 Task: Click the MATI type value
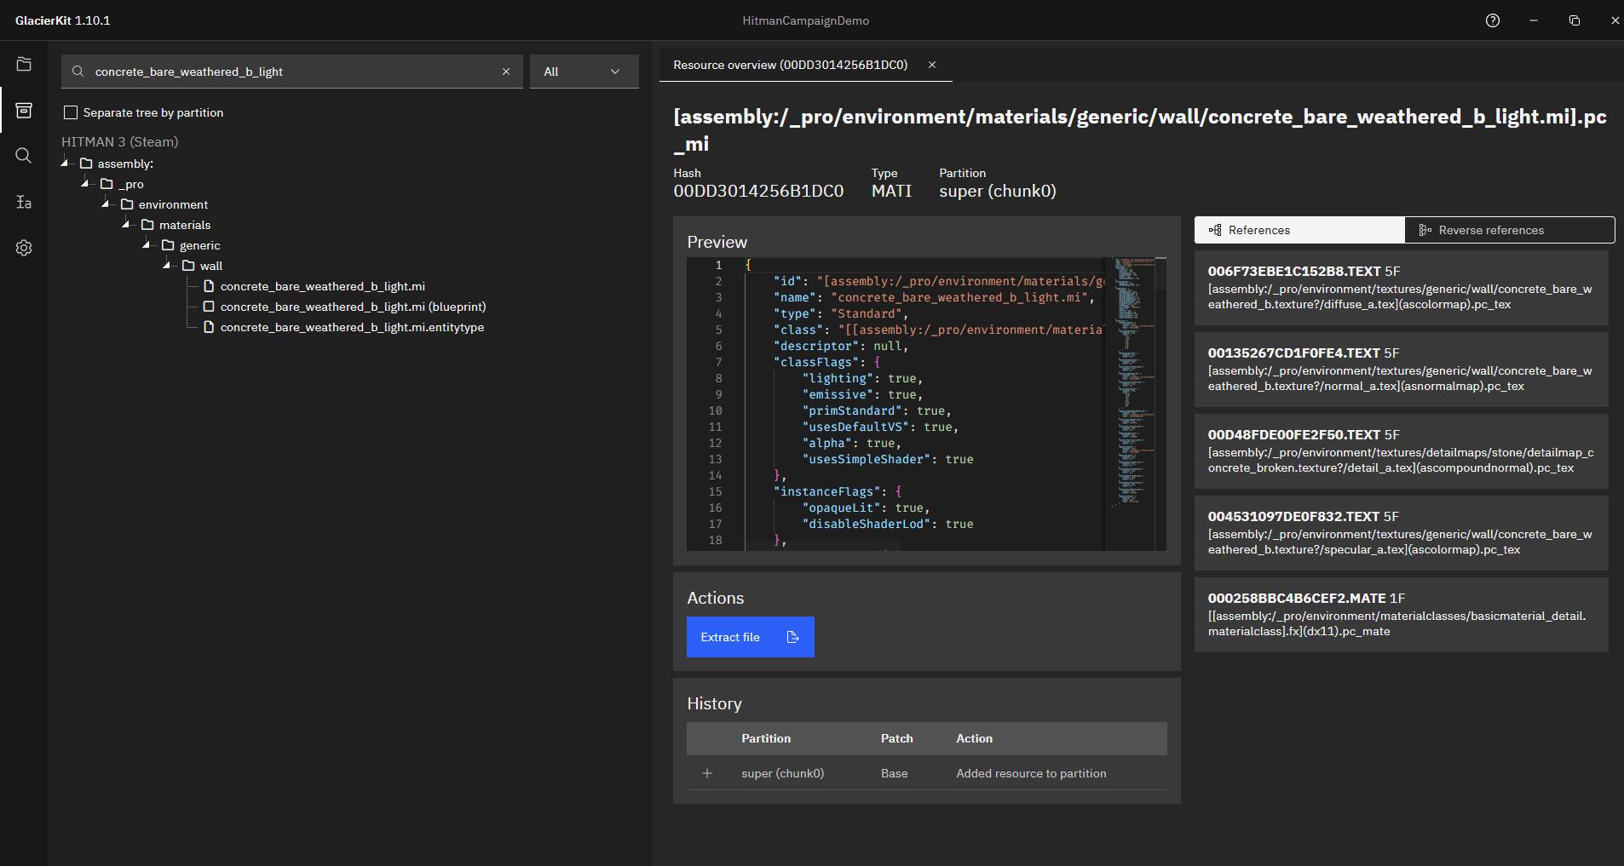(x=891, y=191)
